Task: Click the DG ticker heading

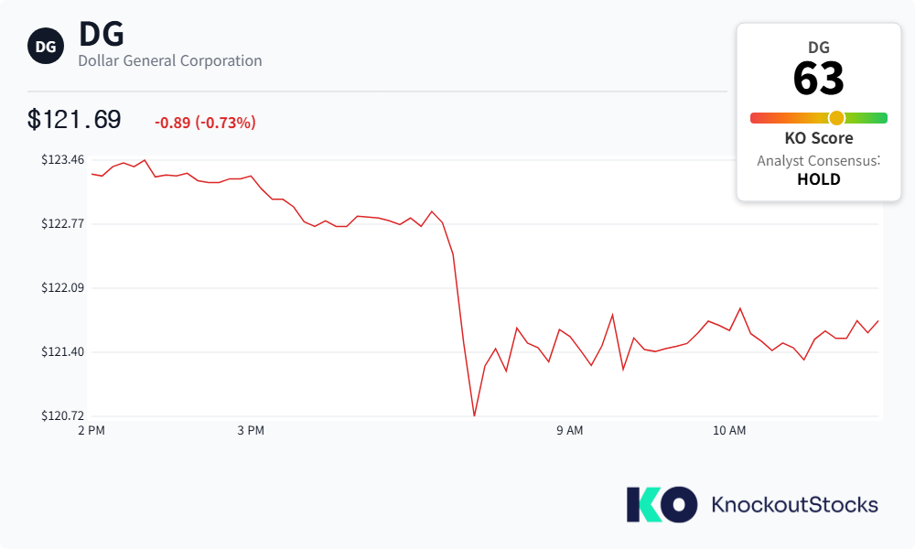Action: (x=102, y=34)
